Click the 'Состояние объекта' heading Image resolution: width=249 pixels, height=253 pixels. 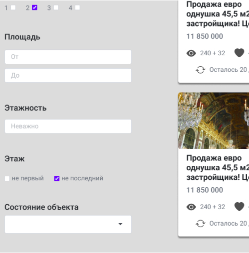(x=41, y=207)
